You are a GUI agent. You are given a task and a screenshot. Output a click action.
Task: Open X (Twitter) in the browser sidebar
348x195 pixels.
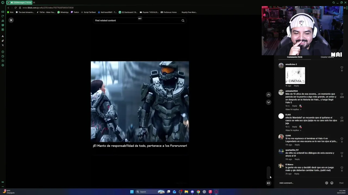pyautogui.click(x=3, y=45)
